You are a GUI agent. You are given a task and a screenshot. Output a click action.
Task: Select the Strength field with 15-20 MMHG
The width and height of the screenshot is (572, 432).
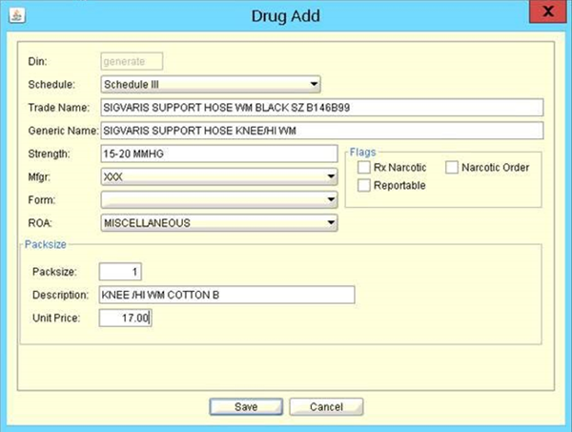point(219,154)
